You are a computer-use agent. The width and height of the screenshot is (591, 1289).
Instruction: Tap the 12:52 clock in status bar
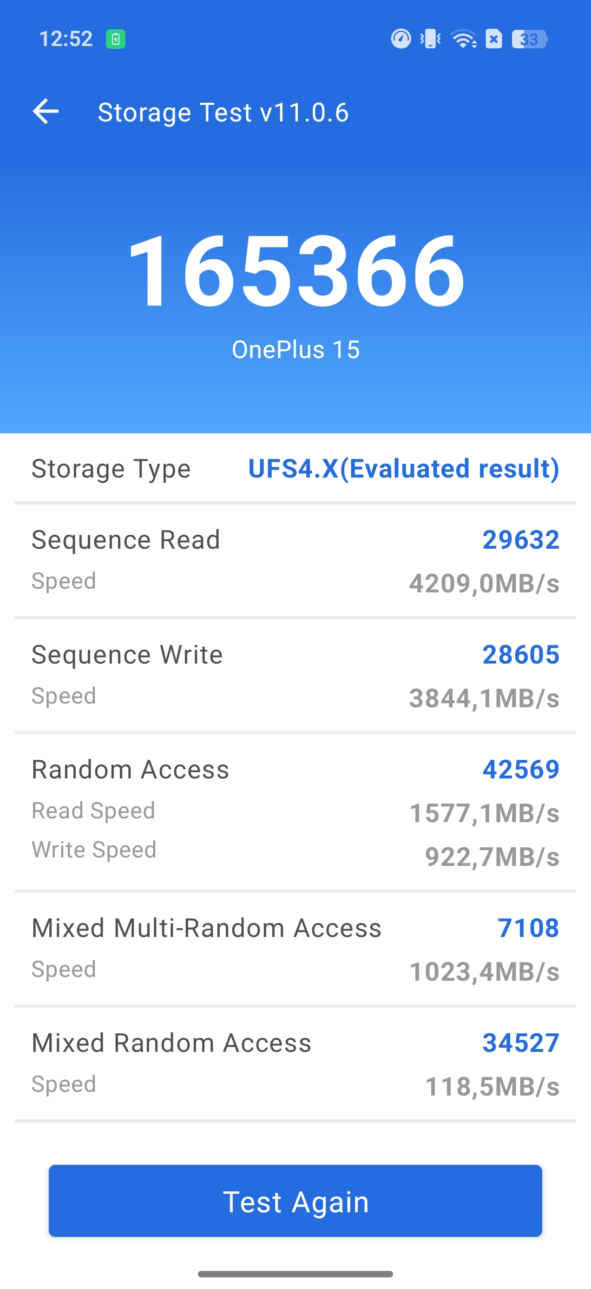tap(66, 39)
